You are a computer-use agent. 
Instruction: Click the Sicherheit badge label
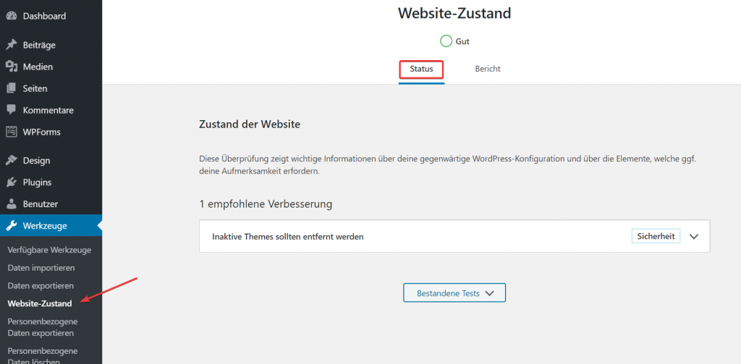656,237
